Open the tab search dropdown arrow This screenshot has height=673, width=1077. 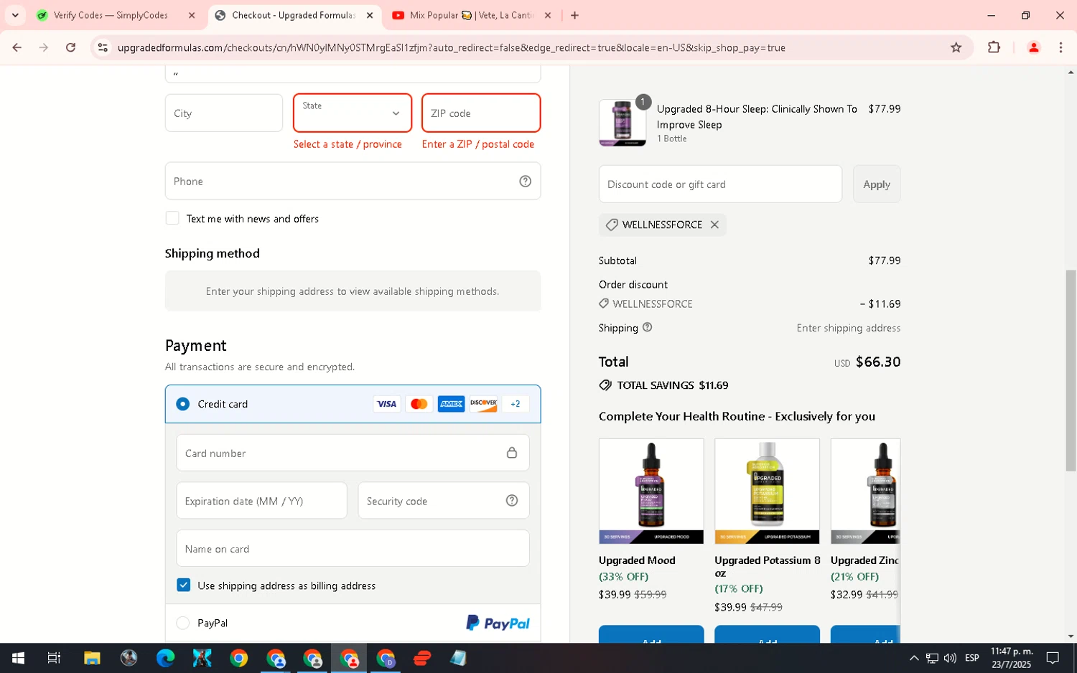click(x=15, y=15)
